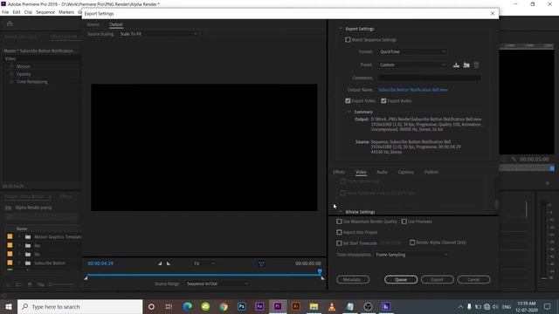Image resolution: width=559 pixels, height=314 pixels.
Task: Click the Import Preset icon
Action: tap(466, 65)
